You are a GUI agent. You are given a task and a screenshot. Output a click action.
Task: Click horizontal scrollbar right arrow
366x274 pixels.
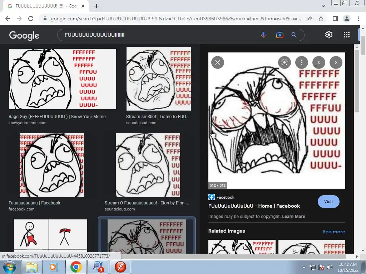coord(356,257)
